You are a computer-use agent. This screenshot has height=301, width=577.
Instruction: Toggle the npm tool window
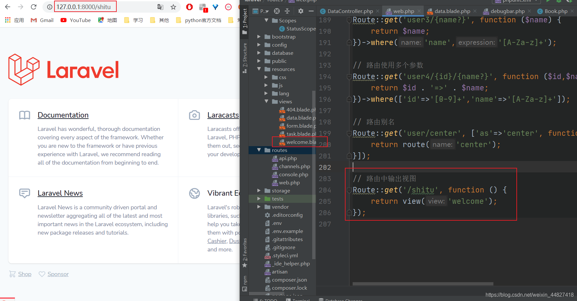coord(245,284)
